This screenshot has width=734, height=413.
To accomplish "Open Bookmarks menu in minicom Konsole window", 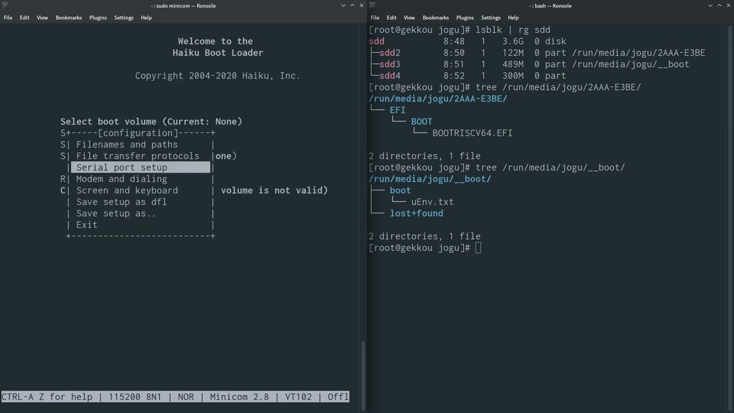I will [69, 18].
